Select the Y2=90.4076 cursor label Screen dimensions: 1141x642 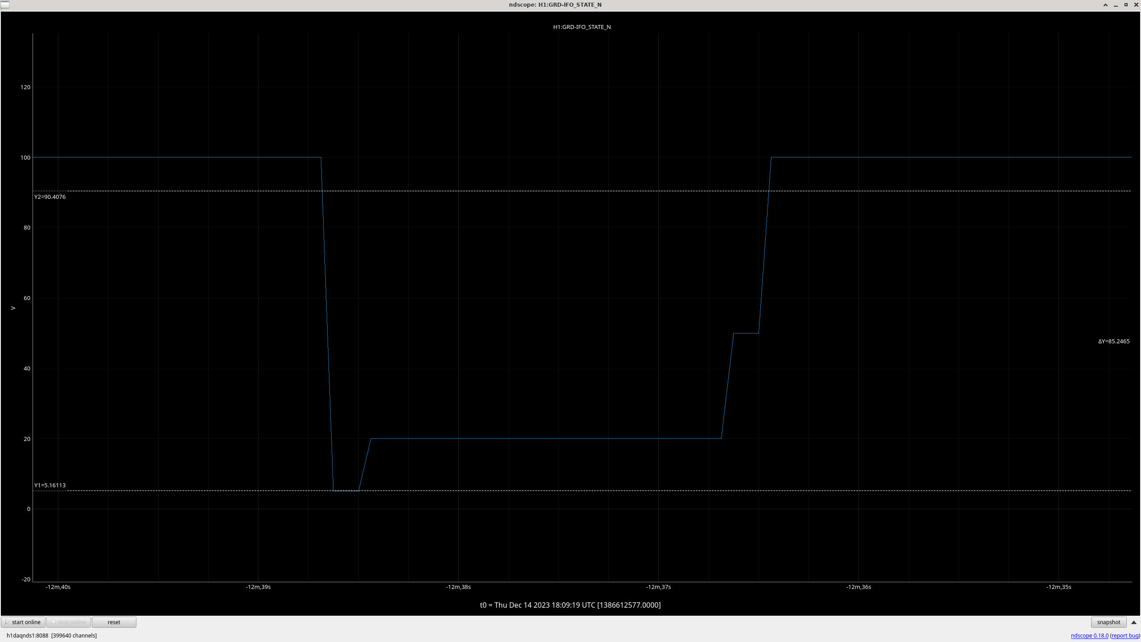pyautogui.click(x=50, y=197)
